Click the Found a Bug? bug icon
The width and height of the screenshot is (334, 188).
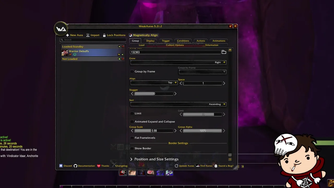216,166
